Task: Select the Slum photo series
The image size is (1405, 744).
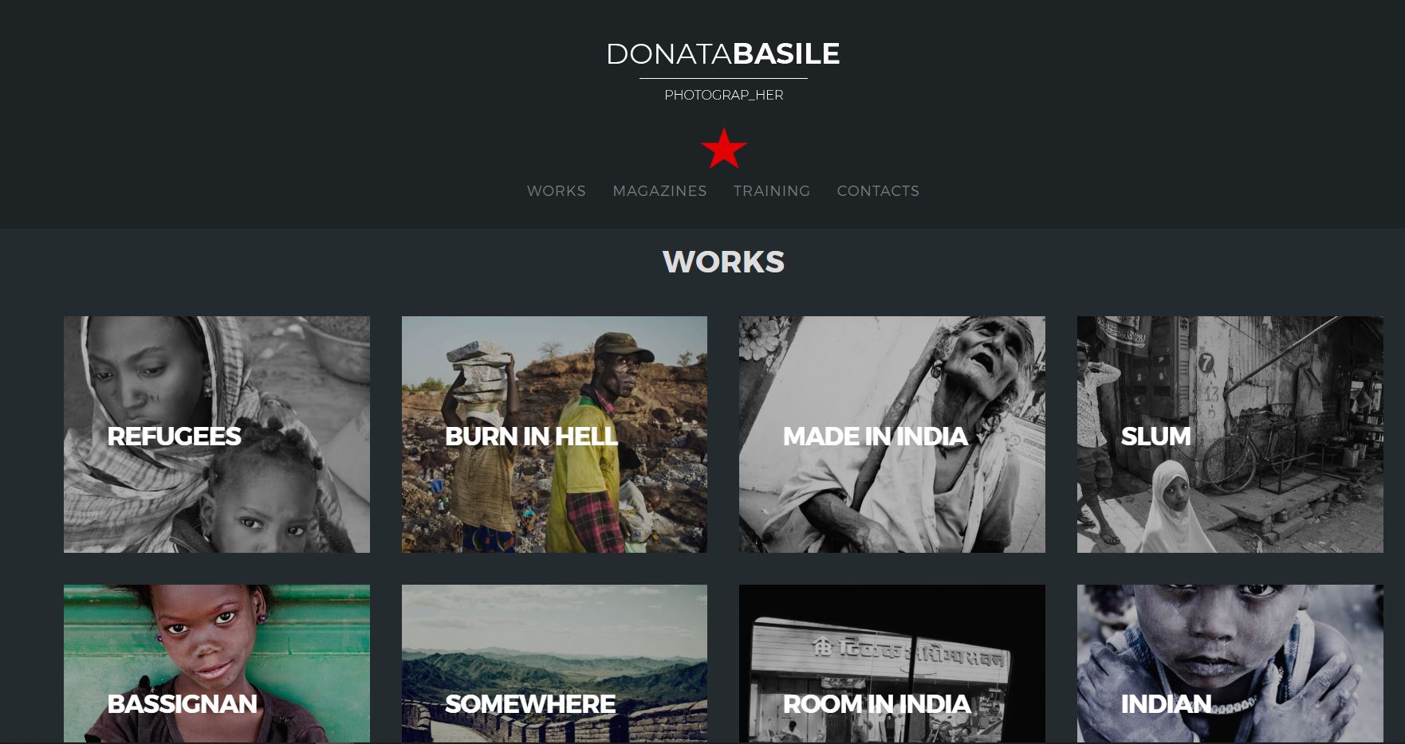Action: pos(1230,434)
